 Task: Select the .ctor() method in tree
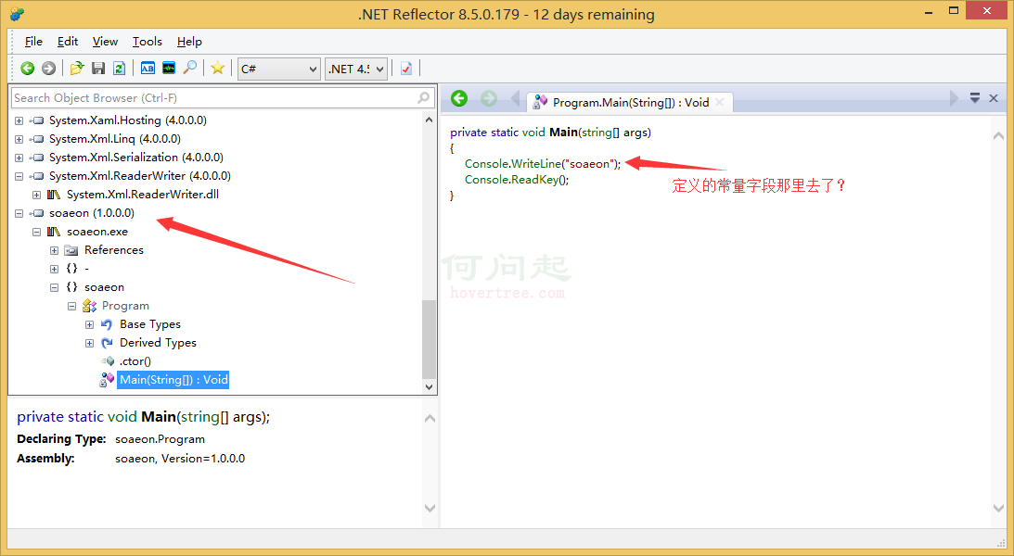(135, 361)
